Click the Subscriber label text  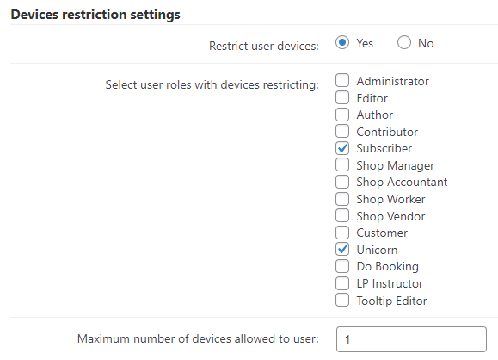coord(384,148)
